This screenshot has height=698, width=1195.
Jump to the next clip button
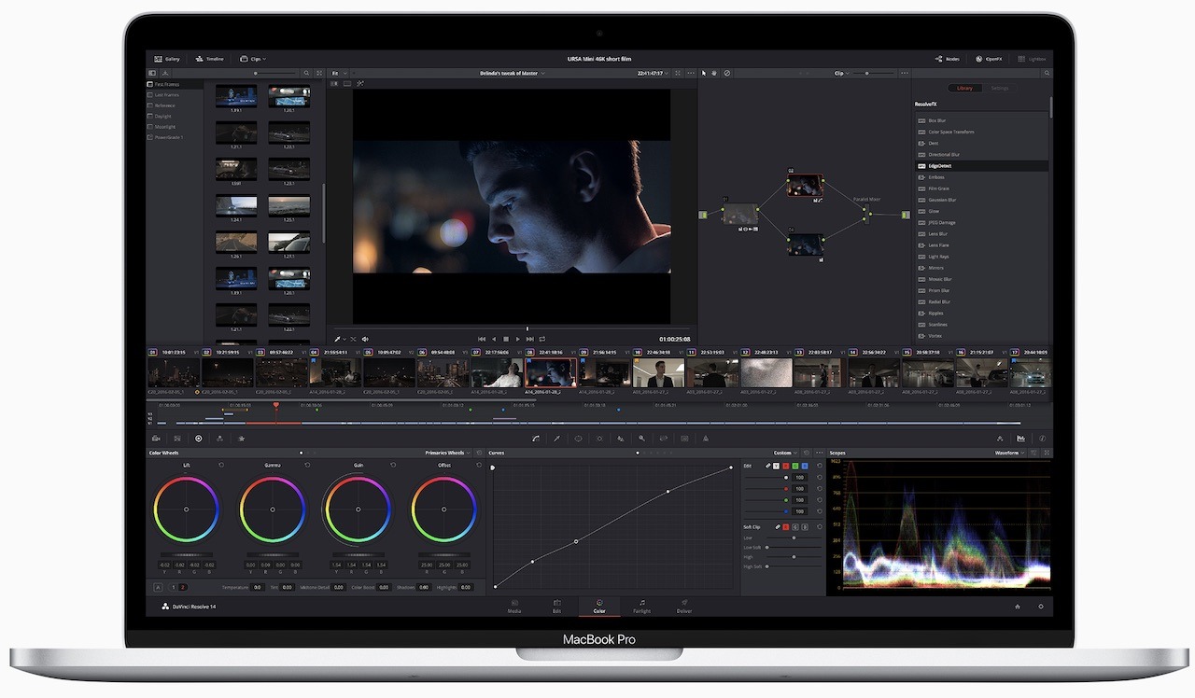[529, 339]
